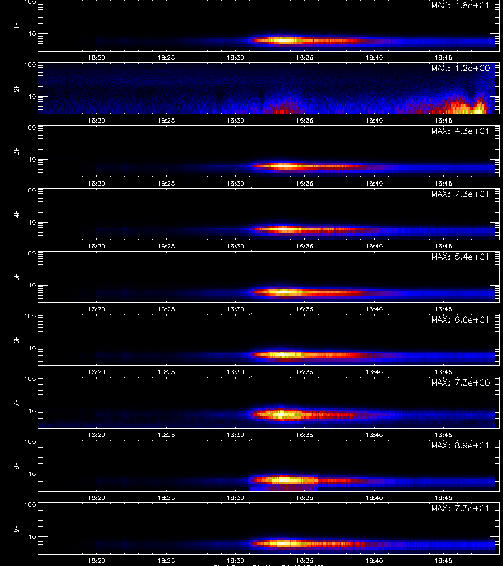Select the y-axis 100 label in panel 9F
The width and height of the screenshot is (503, 566).
coord(30,504)
